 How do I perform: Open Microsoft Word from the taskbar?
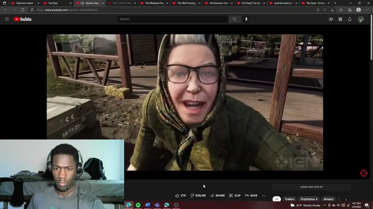point(147,205)
